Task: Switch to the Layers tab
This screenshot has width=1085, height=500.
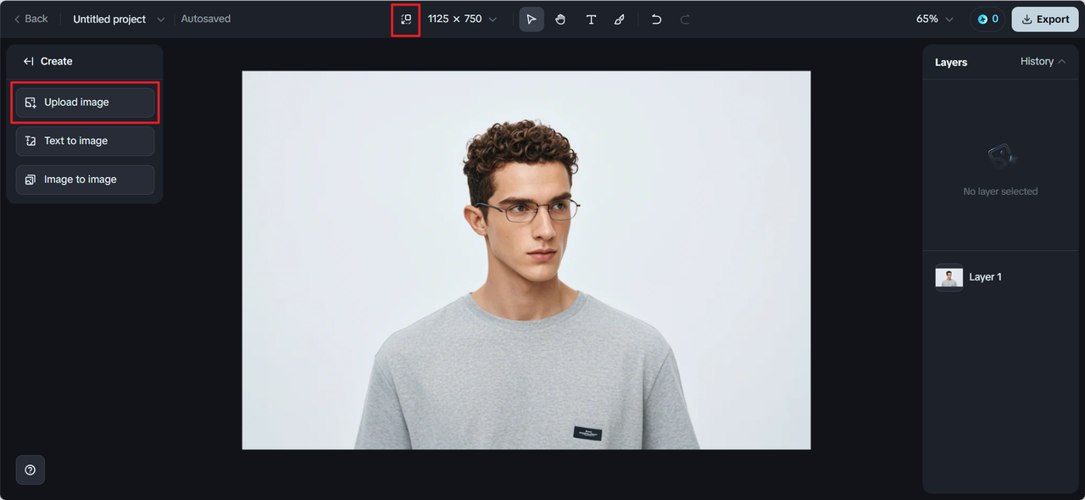Action: tap(951, 62)
